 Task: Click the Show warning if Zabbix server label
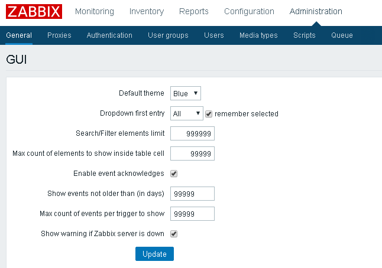tap(102, 234)
